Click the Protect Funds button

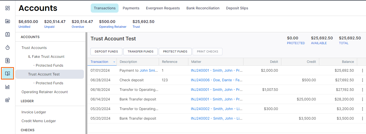click(x=175, y=51)
